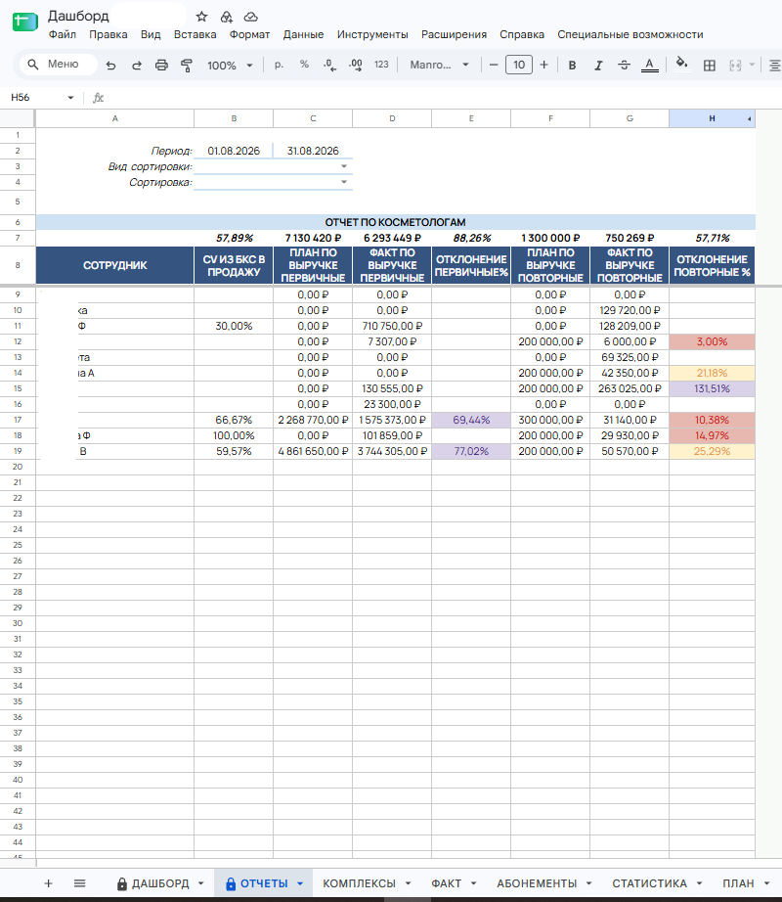Open the all sheets list icon
This screenshot has width=782, height=902.
(80, 883)
